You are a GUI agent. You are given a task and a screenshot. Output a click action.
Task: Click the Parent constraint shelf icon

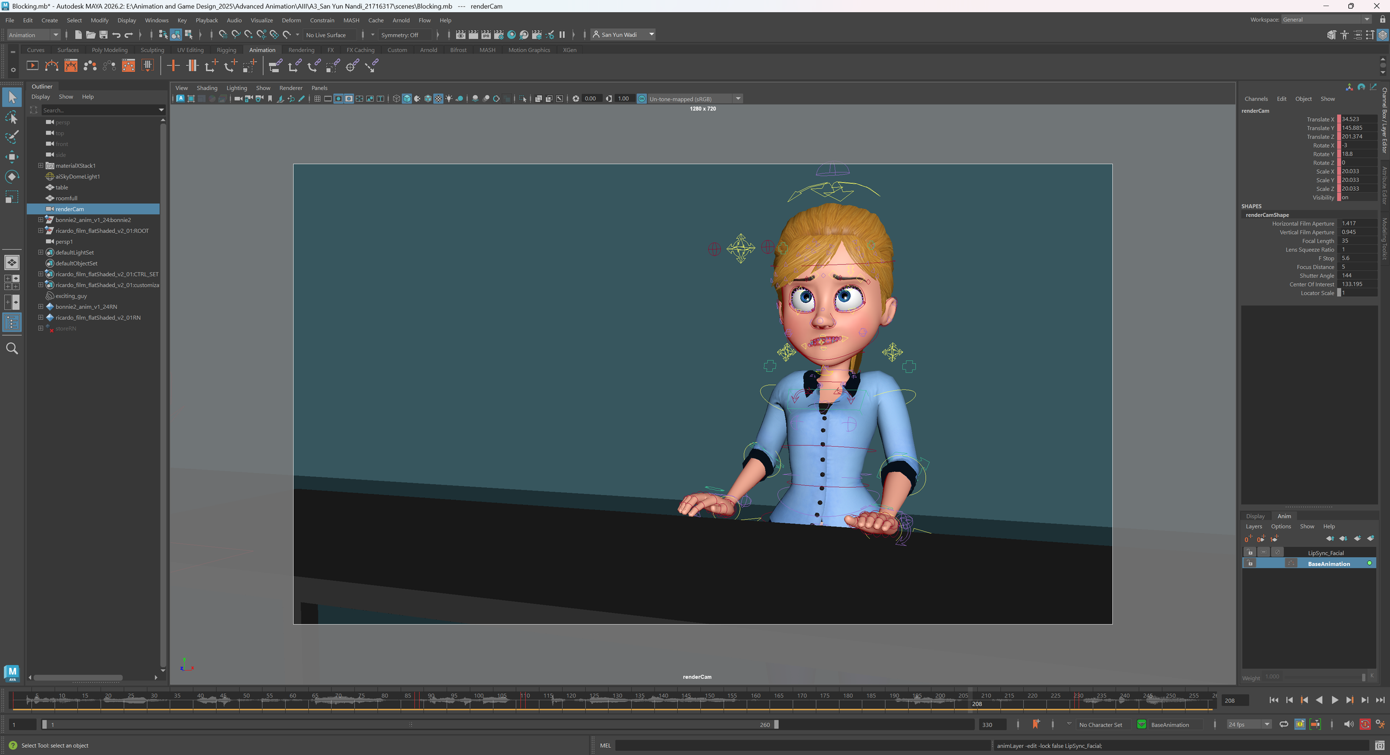[x=275, y=66]
